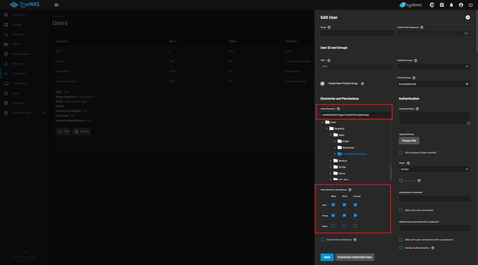The width and height of the screenshot is (478, 265).
Task: Check Other Execute permission
Action: pyautogui.click(x=355, y=226)
